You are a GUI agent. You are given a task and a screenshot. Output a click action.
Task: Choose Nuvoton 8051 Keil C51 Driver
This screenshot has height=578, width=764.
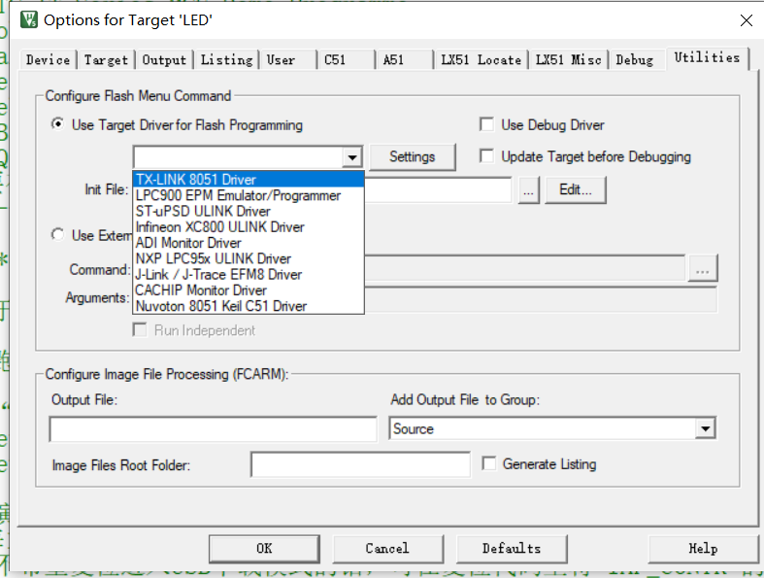(x=249, y=306)
